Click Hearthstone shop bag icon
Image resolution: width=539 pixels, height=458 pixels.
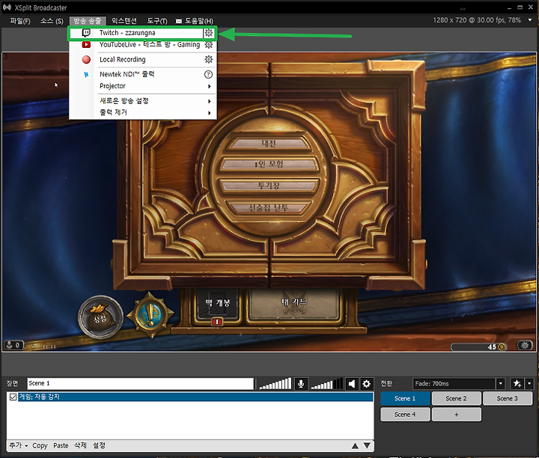[100, 317]
